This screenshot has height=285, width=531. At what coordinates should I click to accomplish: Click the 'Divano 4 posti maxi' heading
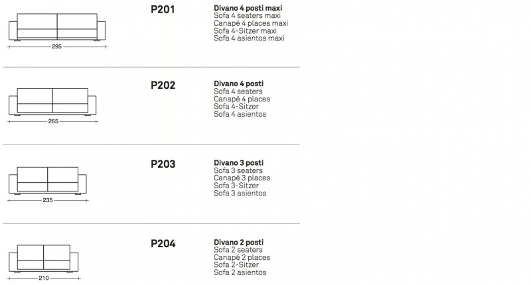point(248,8)
